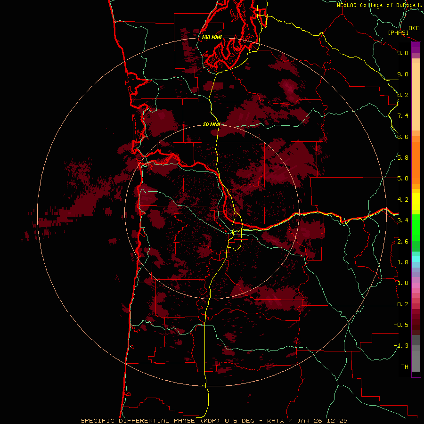424x424 pixels.
Task: Click the 0.2 scale value
Action: pos(403,304)
